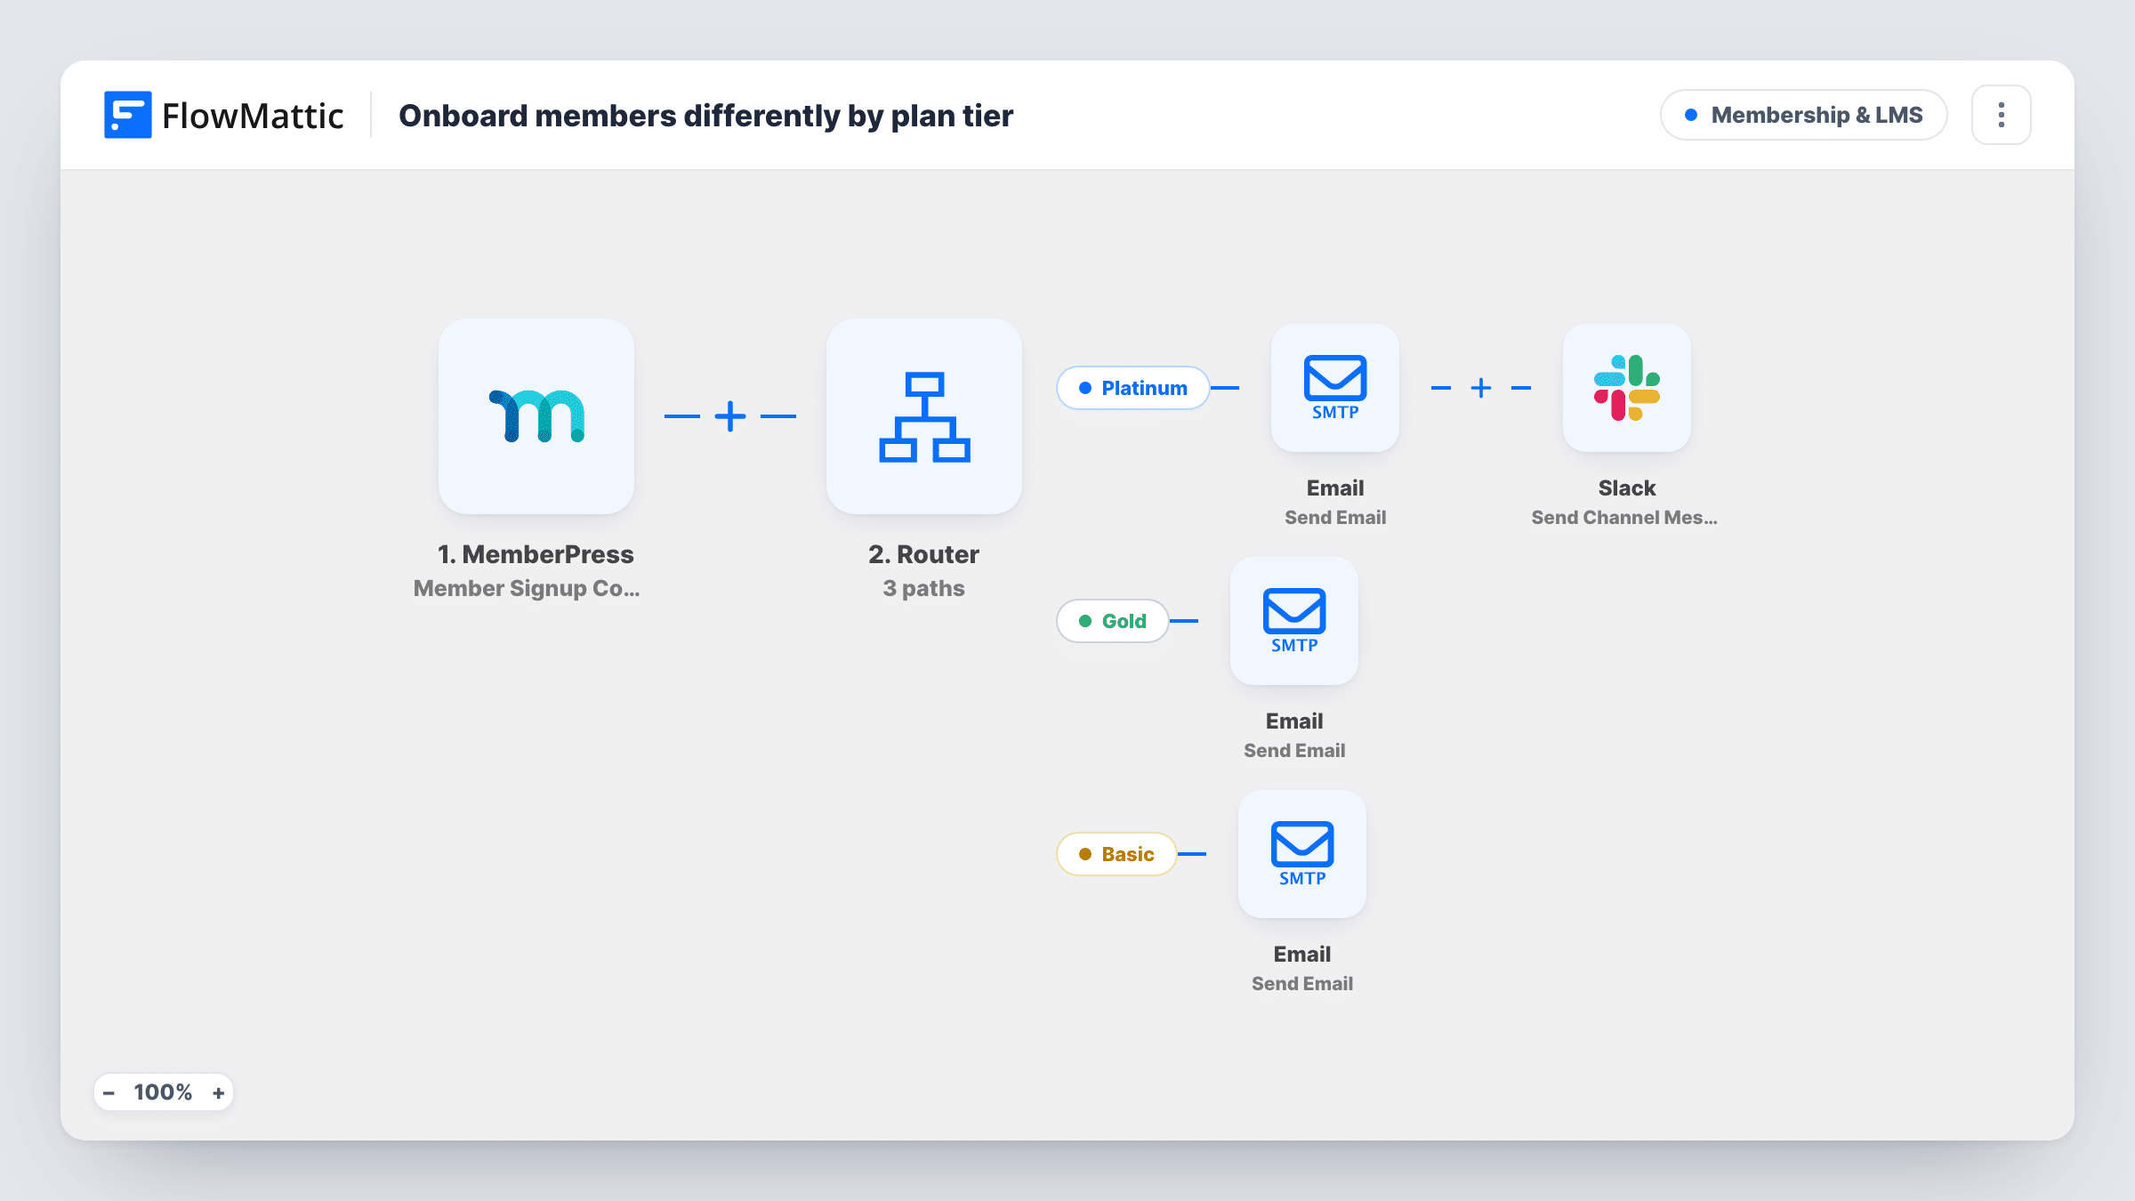Screen dimensions: 2135x1201
Task: Select the Gold route label
Action: coord(1113,621)
